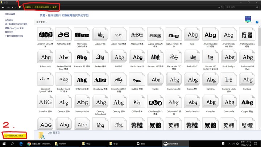Select the Berlin Sans FB font
Viewport: 261px width, 147px height.
[x=137, y=57]
